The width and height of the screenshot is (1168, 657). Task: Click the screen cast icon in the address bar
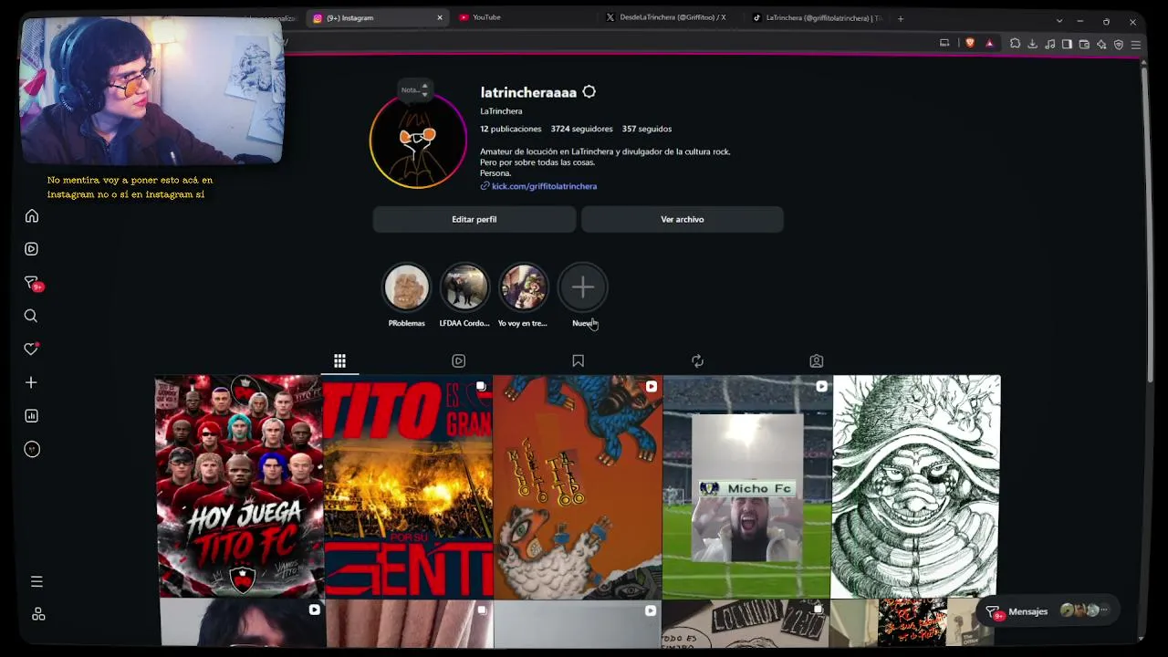[944, 43]
